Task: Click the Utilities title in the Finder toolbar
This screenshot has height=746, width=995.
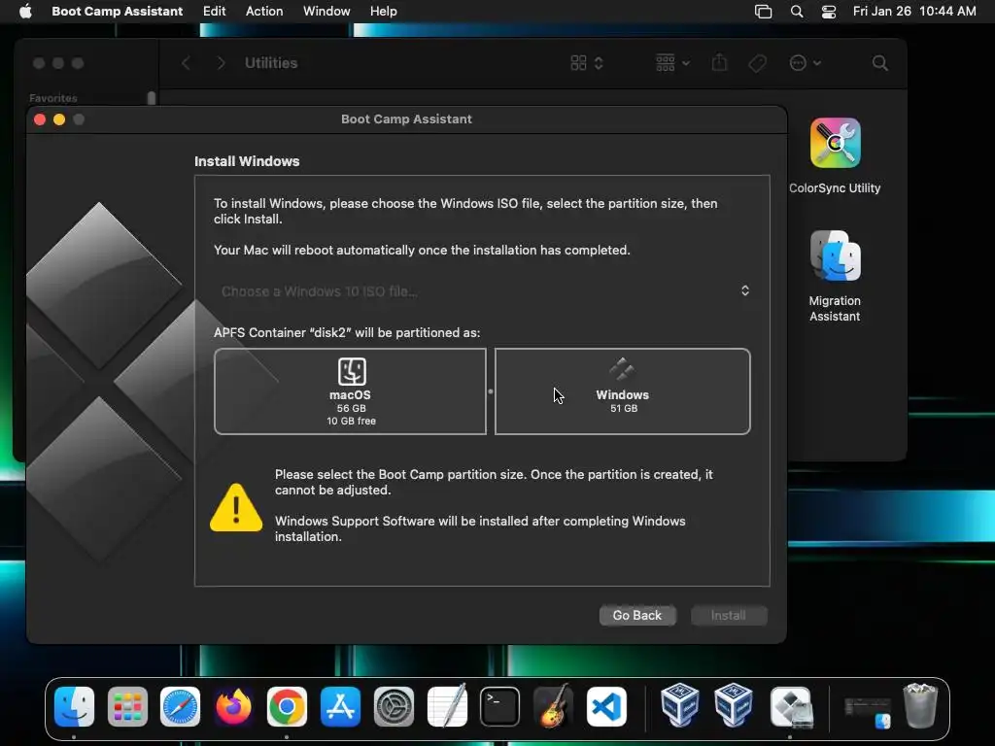Action: (271, 63)
